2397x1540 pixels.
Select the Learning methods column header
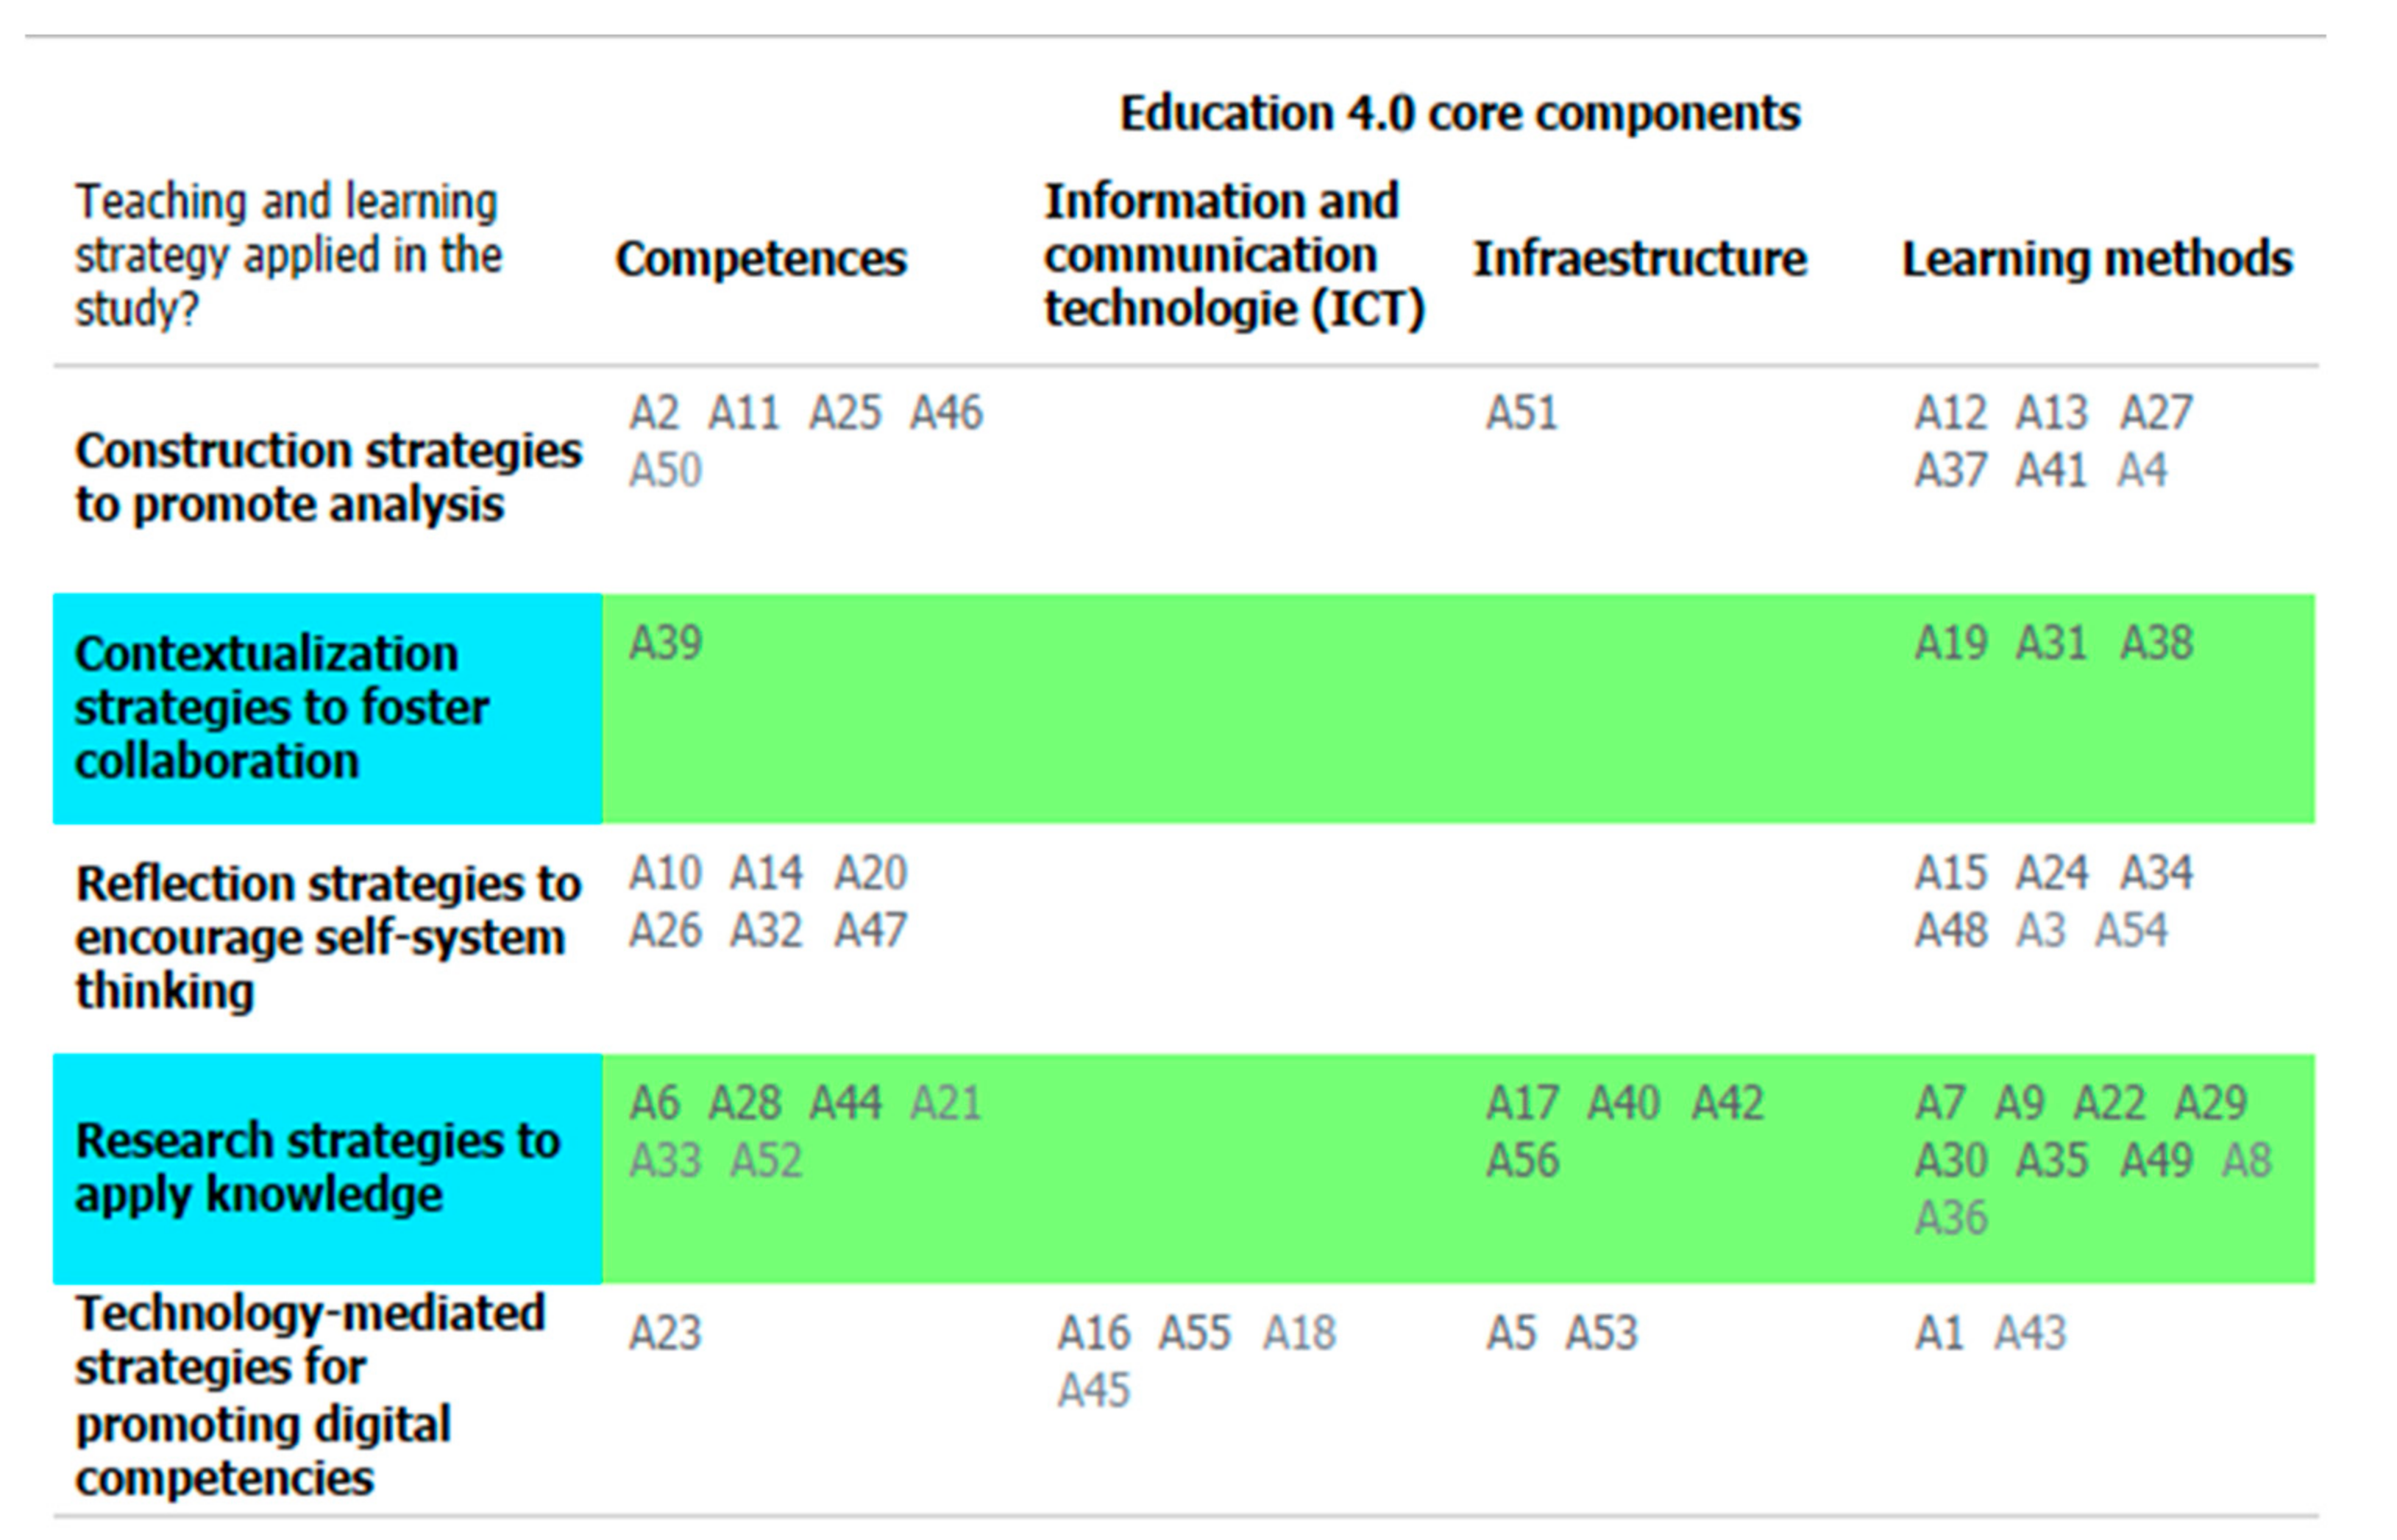pos(2097,259)
